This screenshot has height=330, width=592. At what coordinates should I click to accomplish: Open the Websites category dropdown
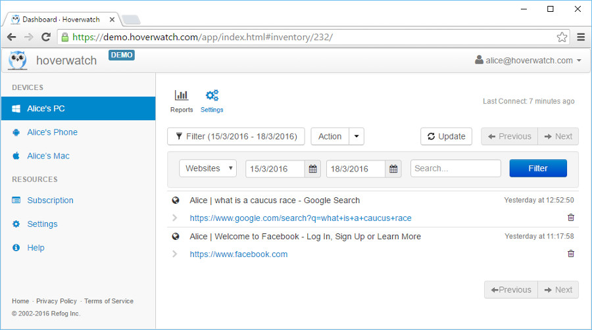pos(208,168)
